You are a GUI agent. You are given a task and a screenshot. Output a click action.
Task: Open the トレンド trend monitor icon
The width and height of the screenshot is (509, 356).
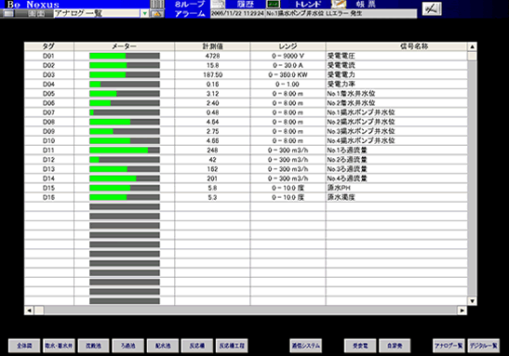click(273, 5)
